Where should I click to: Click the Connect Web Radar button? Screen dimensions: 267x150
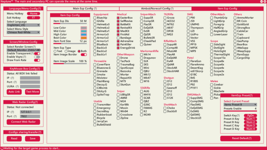click(23, 122)
